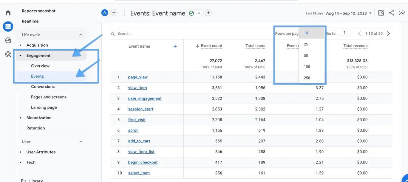This screenshot has width=408, height=182.
Task: Open the Realtime report
Action: tap(30, 22)
